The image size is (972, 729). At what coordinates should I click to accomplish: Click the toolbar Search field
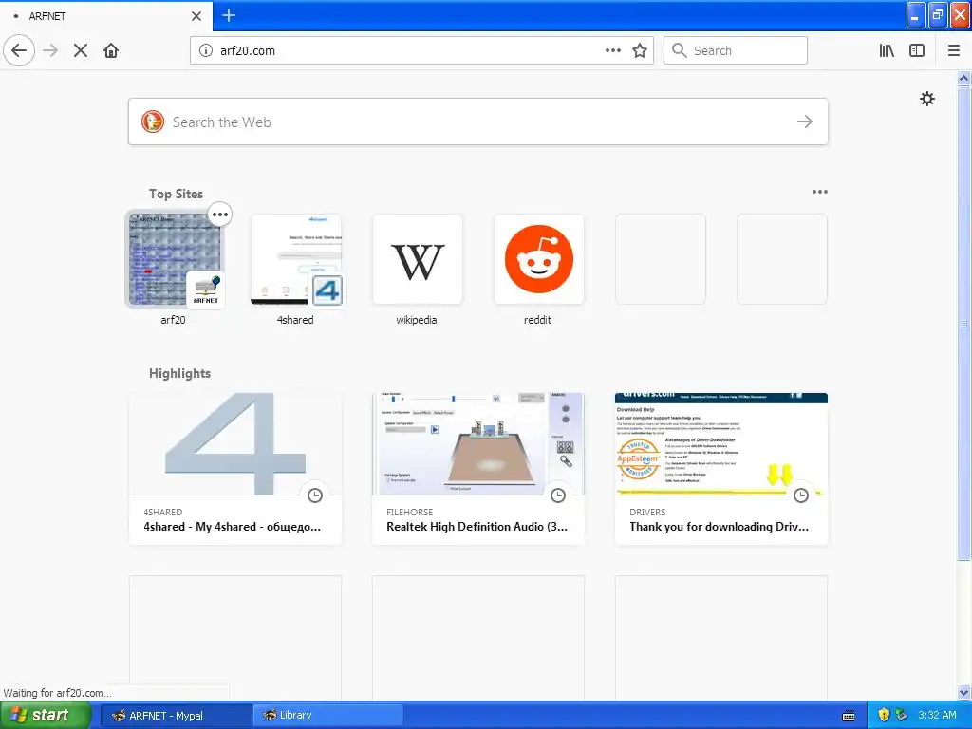736,50
